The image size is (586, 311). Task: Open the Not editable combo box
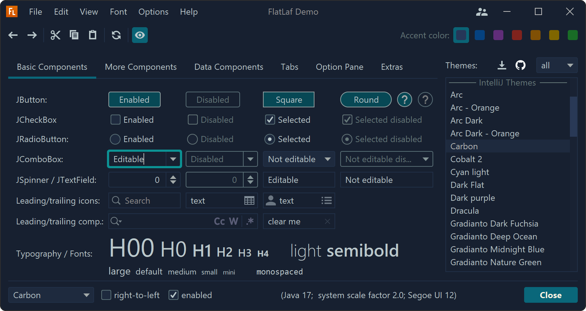point(299,159)
